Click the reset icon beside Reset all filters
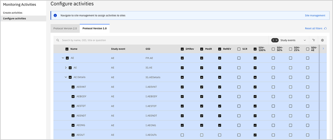Image resolution: width=333 pixels, height=140 pixels. [x=325, y=28]
